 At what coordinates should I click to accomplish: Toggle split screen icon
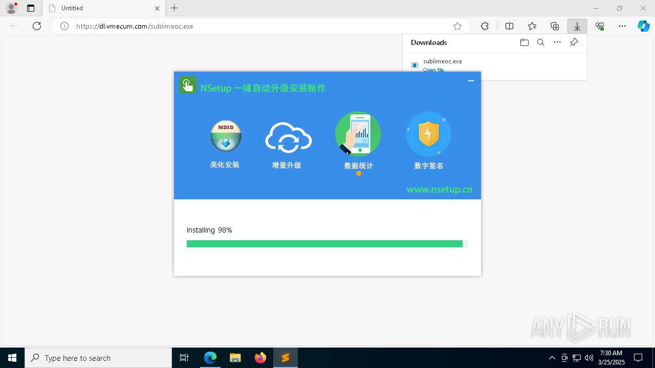point(509,26)
